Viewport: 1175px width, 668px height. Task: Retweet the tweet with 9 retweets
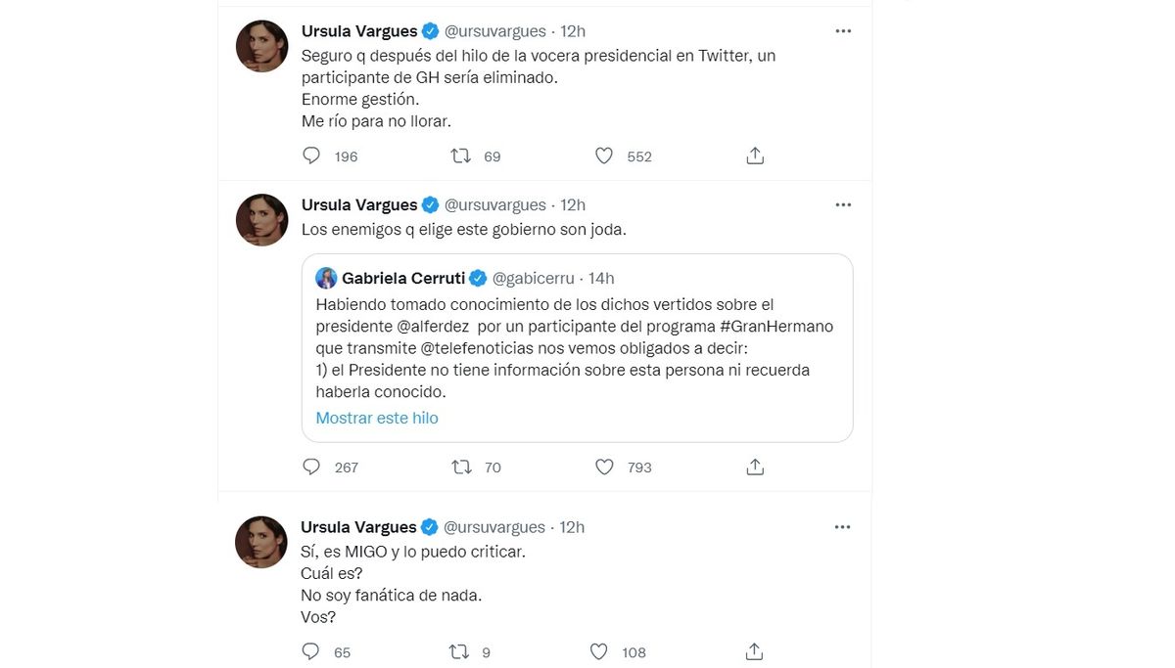(x=457, y=651)
